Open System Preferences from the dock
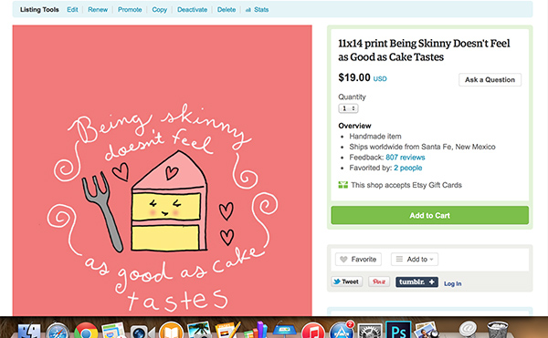This screenshot has height=338, width=548. click(370, 331)
